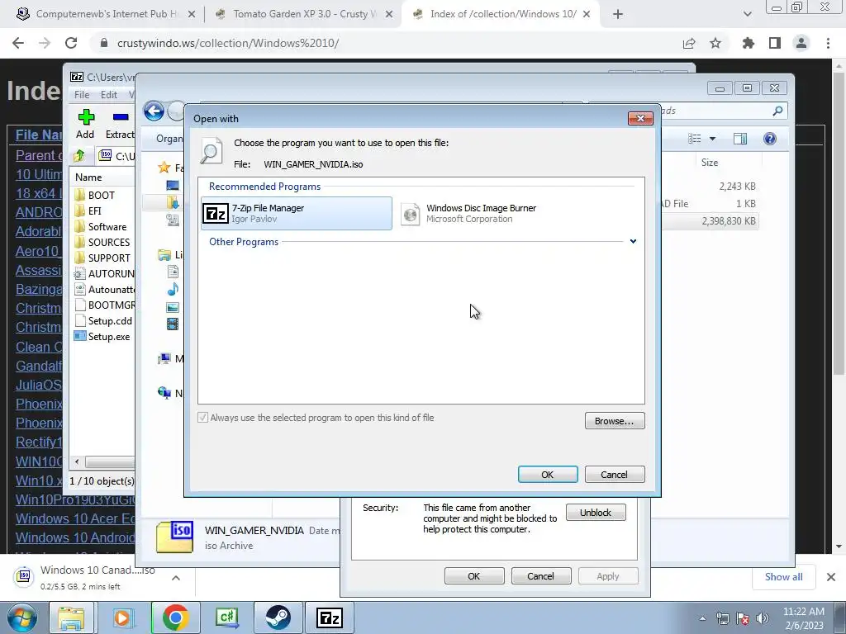Switch to Computernewb's Internet Pub tab
This screenshot has height=634, width=846.
106,14
